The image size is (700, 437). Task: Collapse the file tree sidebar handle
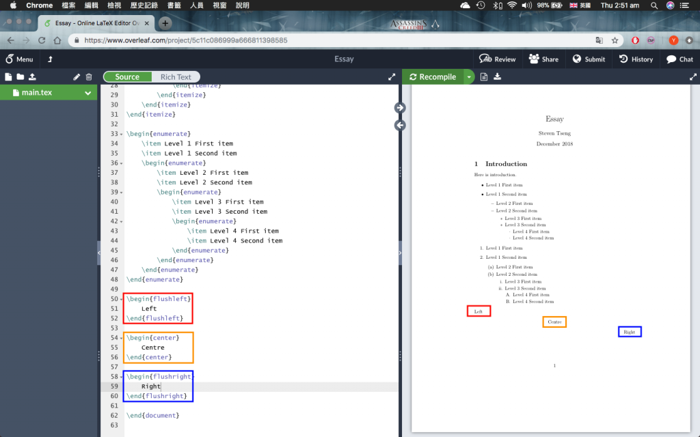click(98, 253)
